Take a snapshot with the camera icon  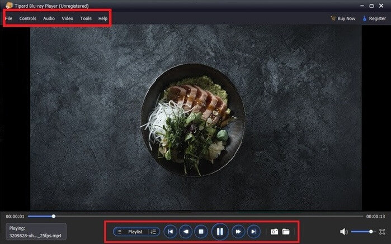274,232
